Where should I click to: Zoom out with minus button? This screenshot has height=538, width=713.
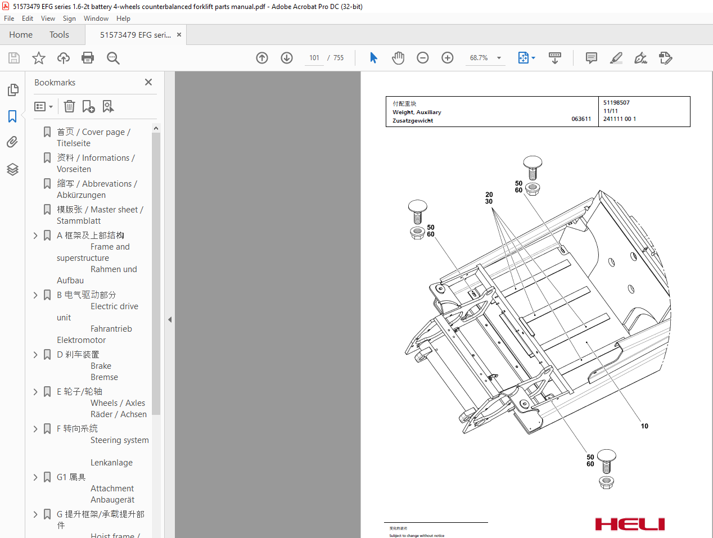coord(423,58)
